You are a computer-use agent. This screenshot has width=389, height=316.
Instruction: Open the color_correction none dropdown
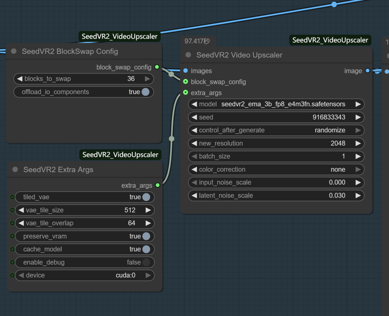(276, 170)
